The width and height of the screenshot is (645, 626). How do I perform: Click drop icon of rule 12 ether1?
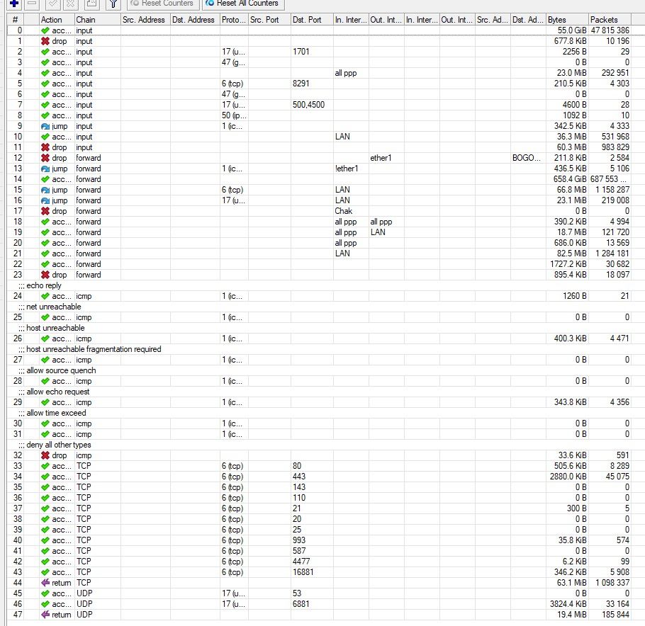tap(45, 158)
